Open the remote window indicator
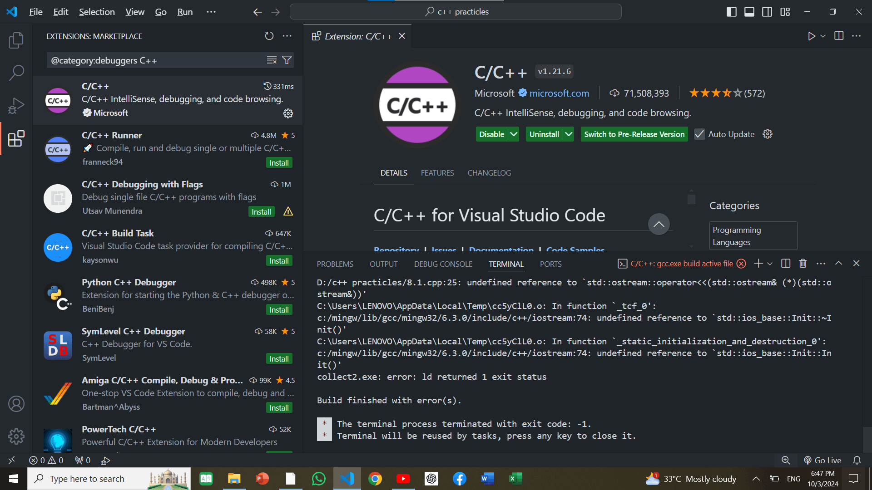872x490 pixels. [x=12, y=461]
